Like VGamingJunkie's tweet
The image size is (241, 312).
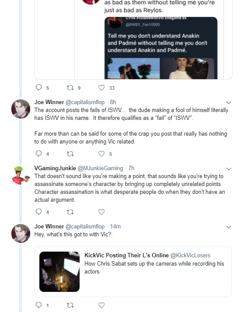point(101,212)
